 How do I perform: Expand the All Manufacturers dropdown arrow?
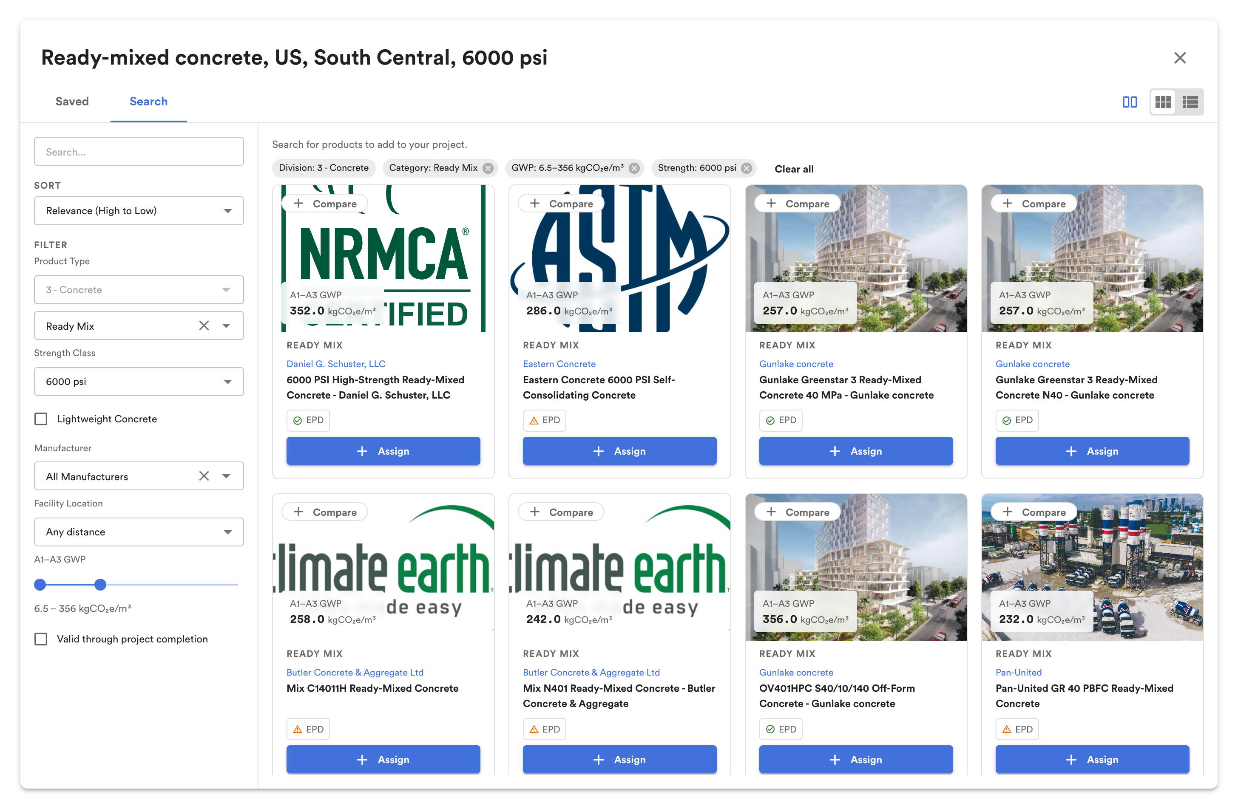(x=226, y=476)
